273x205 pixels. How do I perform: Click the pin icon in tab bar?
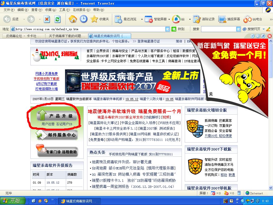tap(263, 36)
